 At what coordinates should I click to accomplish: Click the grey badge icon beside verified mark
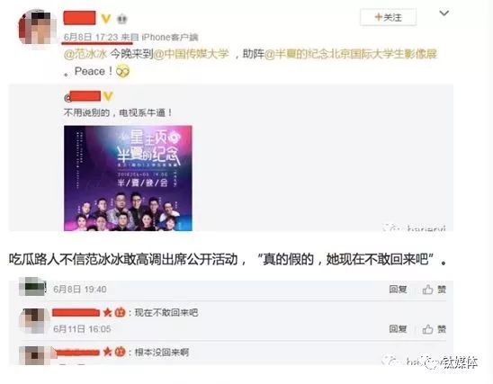(122, 19)
